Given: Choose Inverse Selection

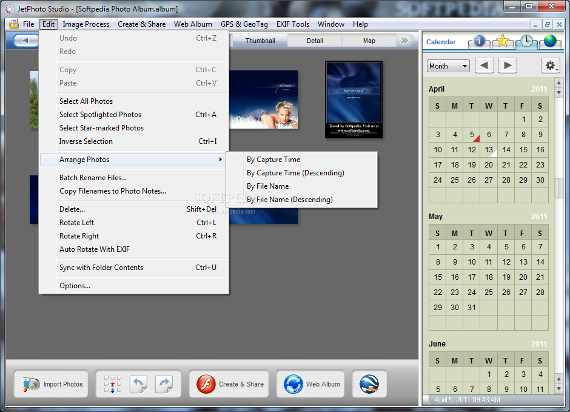Looking at the screenshot, I should 134,141.
